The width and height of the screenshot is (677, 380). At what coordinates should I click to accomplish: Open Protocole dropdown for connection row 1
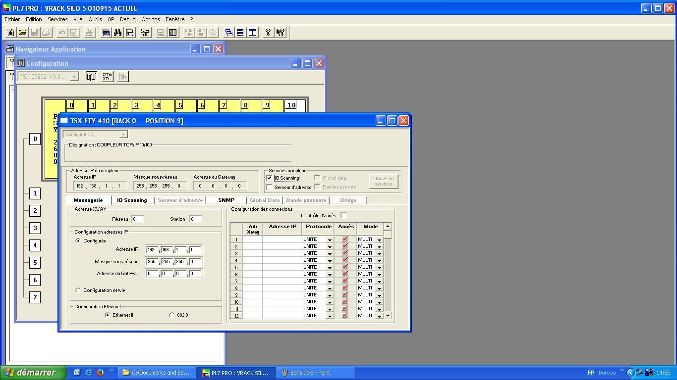329,239
